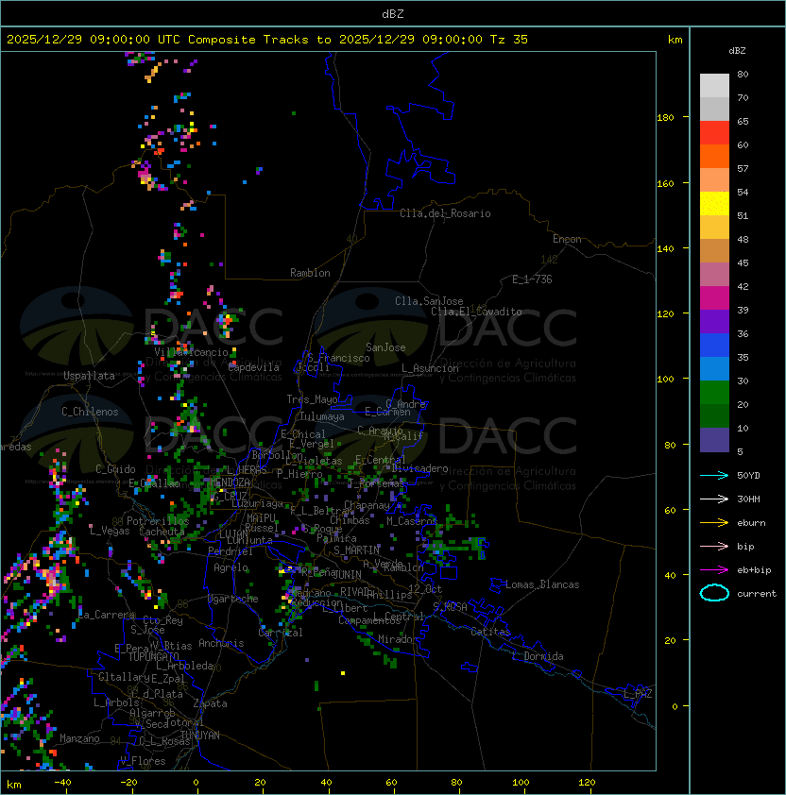Viewport: 786px width, 795px height.
Task: Select the green swatch below 30 dBZ
Action: (714, 393)
